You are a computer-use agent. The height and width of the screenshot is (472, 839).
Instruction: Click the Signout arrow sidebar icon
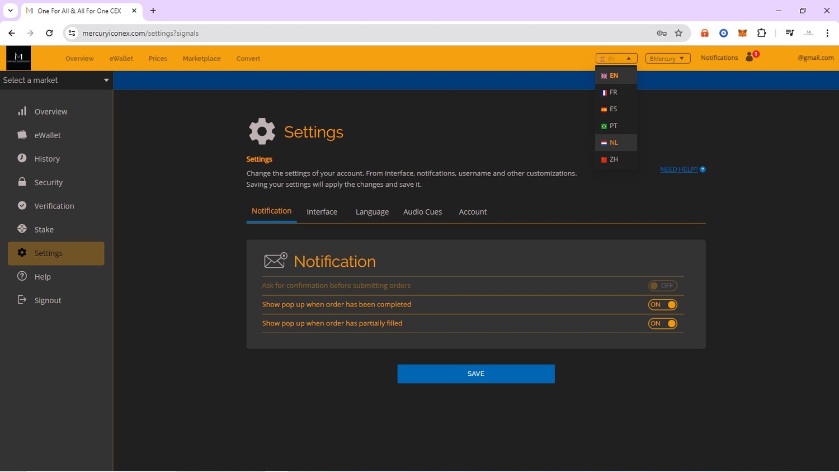pos(22,300)
